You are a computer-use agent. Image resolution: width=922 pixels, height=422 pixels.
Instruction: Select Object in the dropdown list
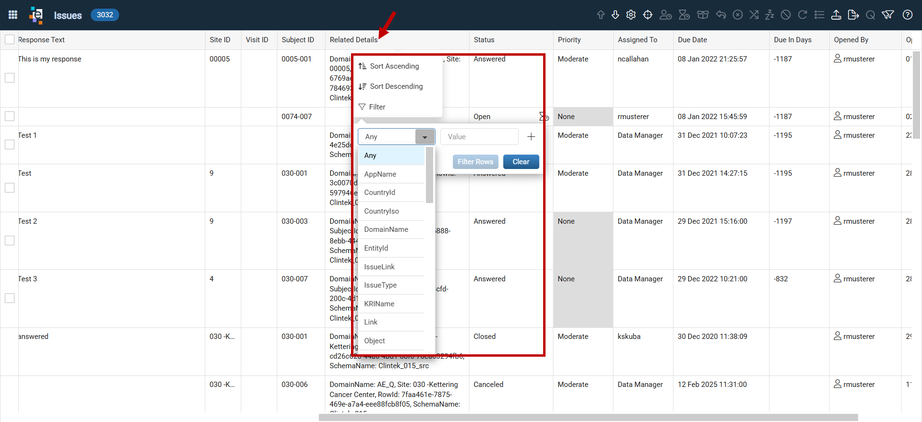tap(391, 341)
